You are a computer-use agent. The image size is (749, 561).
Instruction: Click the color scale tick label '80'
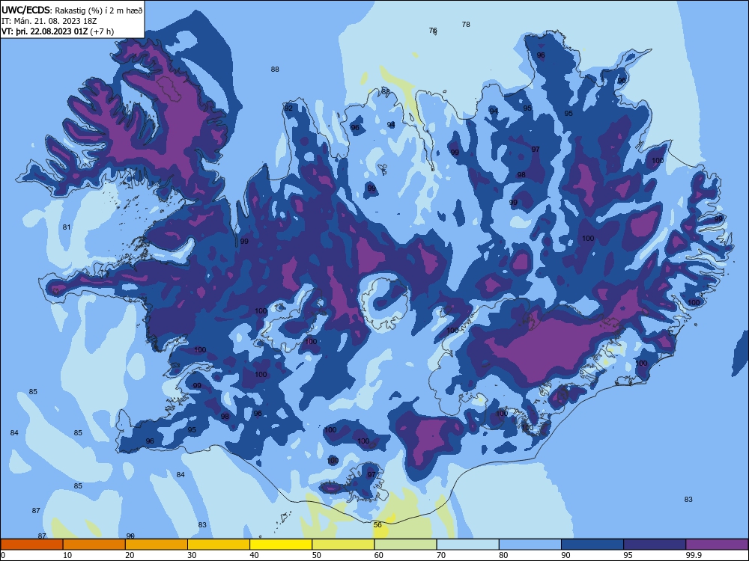point(503,555)
